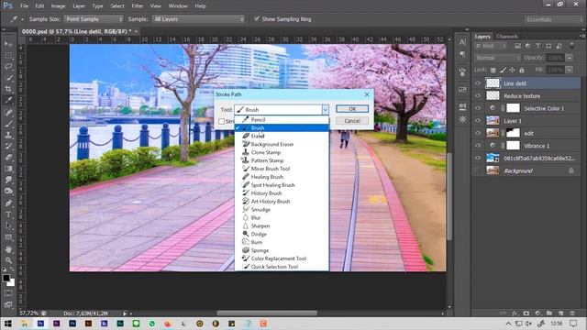Choose Clone Stamp from the tool list
The height and width of the screenshot is (330, 587).
pos(282,152)
